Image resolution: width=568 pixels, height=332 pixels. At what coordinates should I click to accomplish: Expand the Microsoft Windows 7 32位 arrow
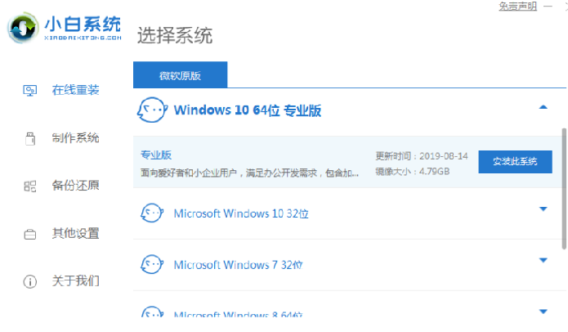(x=543, y=260)
